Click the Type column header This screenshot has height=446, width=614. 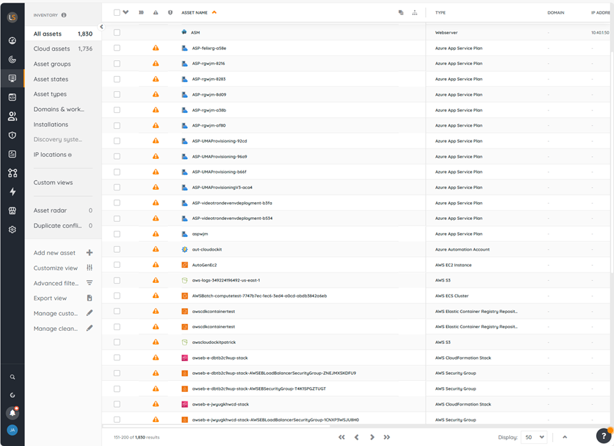pos(441,12)
